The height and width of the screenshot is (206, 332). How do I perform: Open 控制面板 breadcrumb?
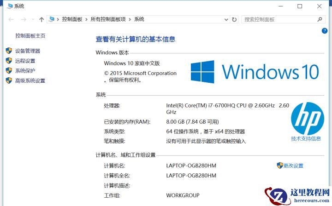coord(72,19)
